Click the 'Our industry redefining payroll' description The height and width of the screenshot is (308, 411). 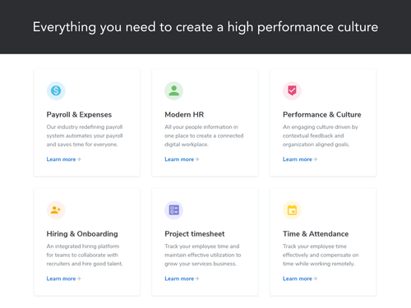[85, 136]
